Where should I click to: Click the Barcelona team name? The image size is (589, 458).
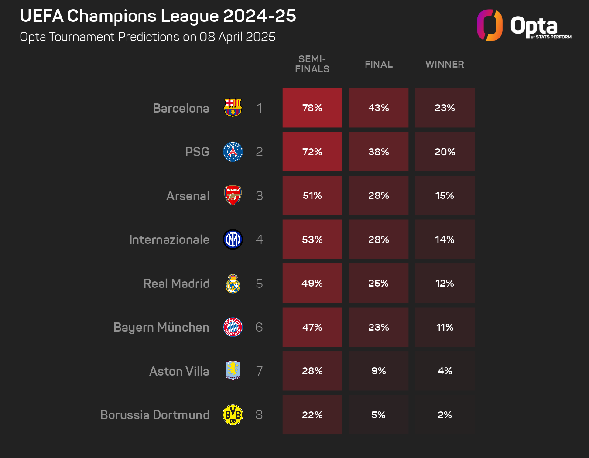[x=181, y=108]
